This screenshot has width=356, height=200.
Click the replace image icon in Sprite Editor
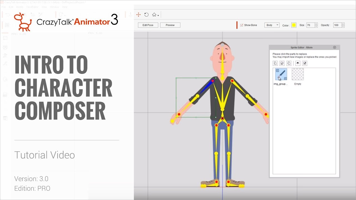282,63
